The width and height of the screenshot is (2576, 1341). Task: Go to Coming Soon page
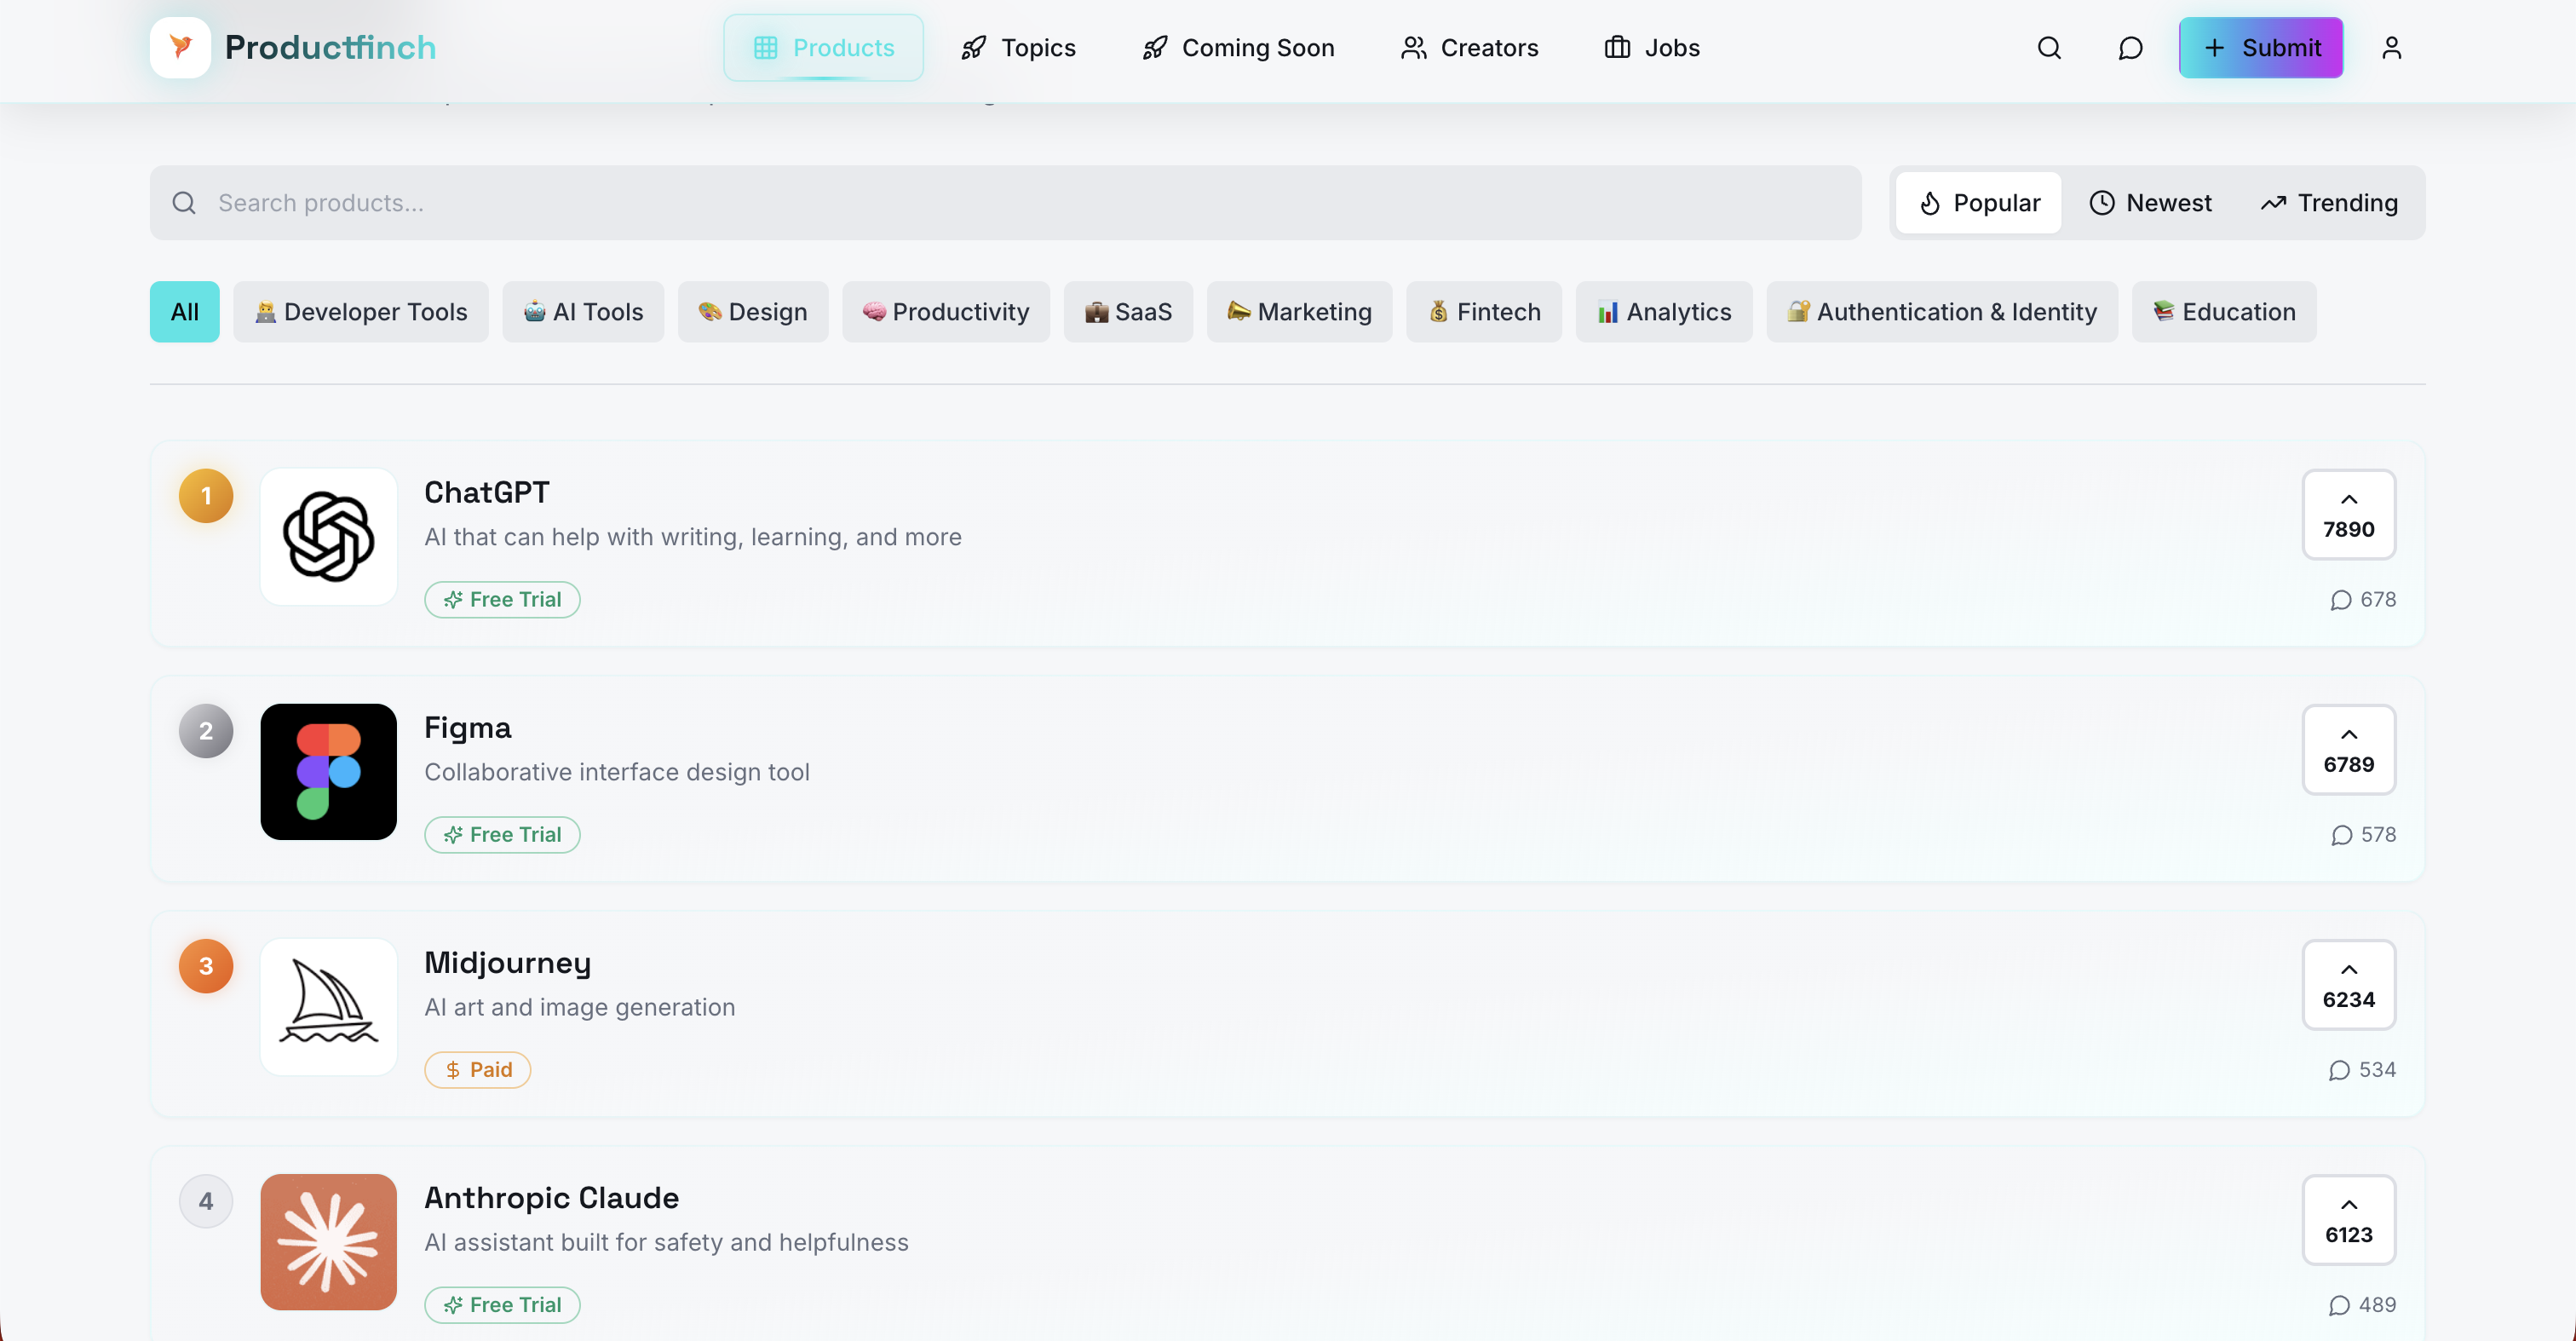[x=1238, y=48]
